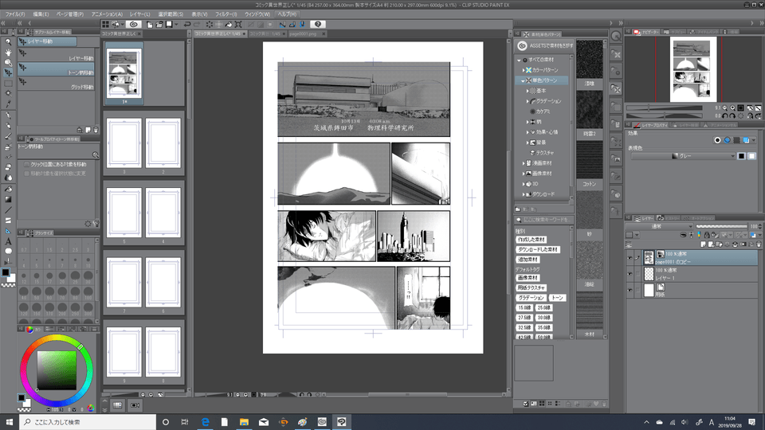Click the open file folder icon
The height and width of the screenshot is (430, 765).
tap(159, 24)
